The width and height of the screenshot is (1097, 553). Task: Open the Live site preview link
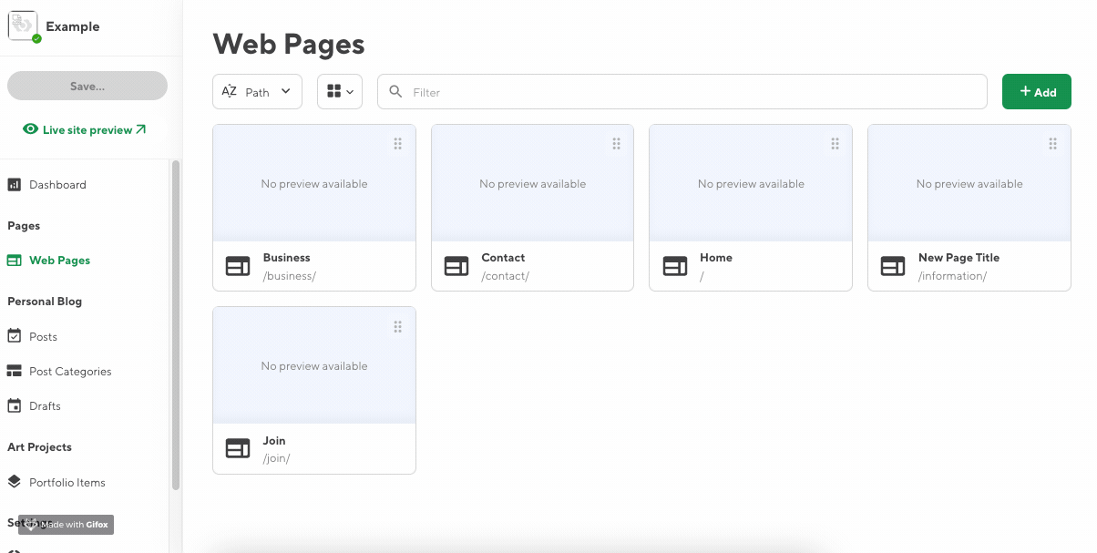coord(86,130)
